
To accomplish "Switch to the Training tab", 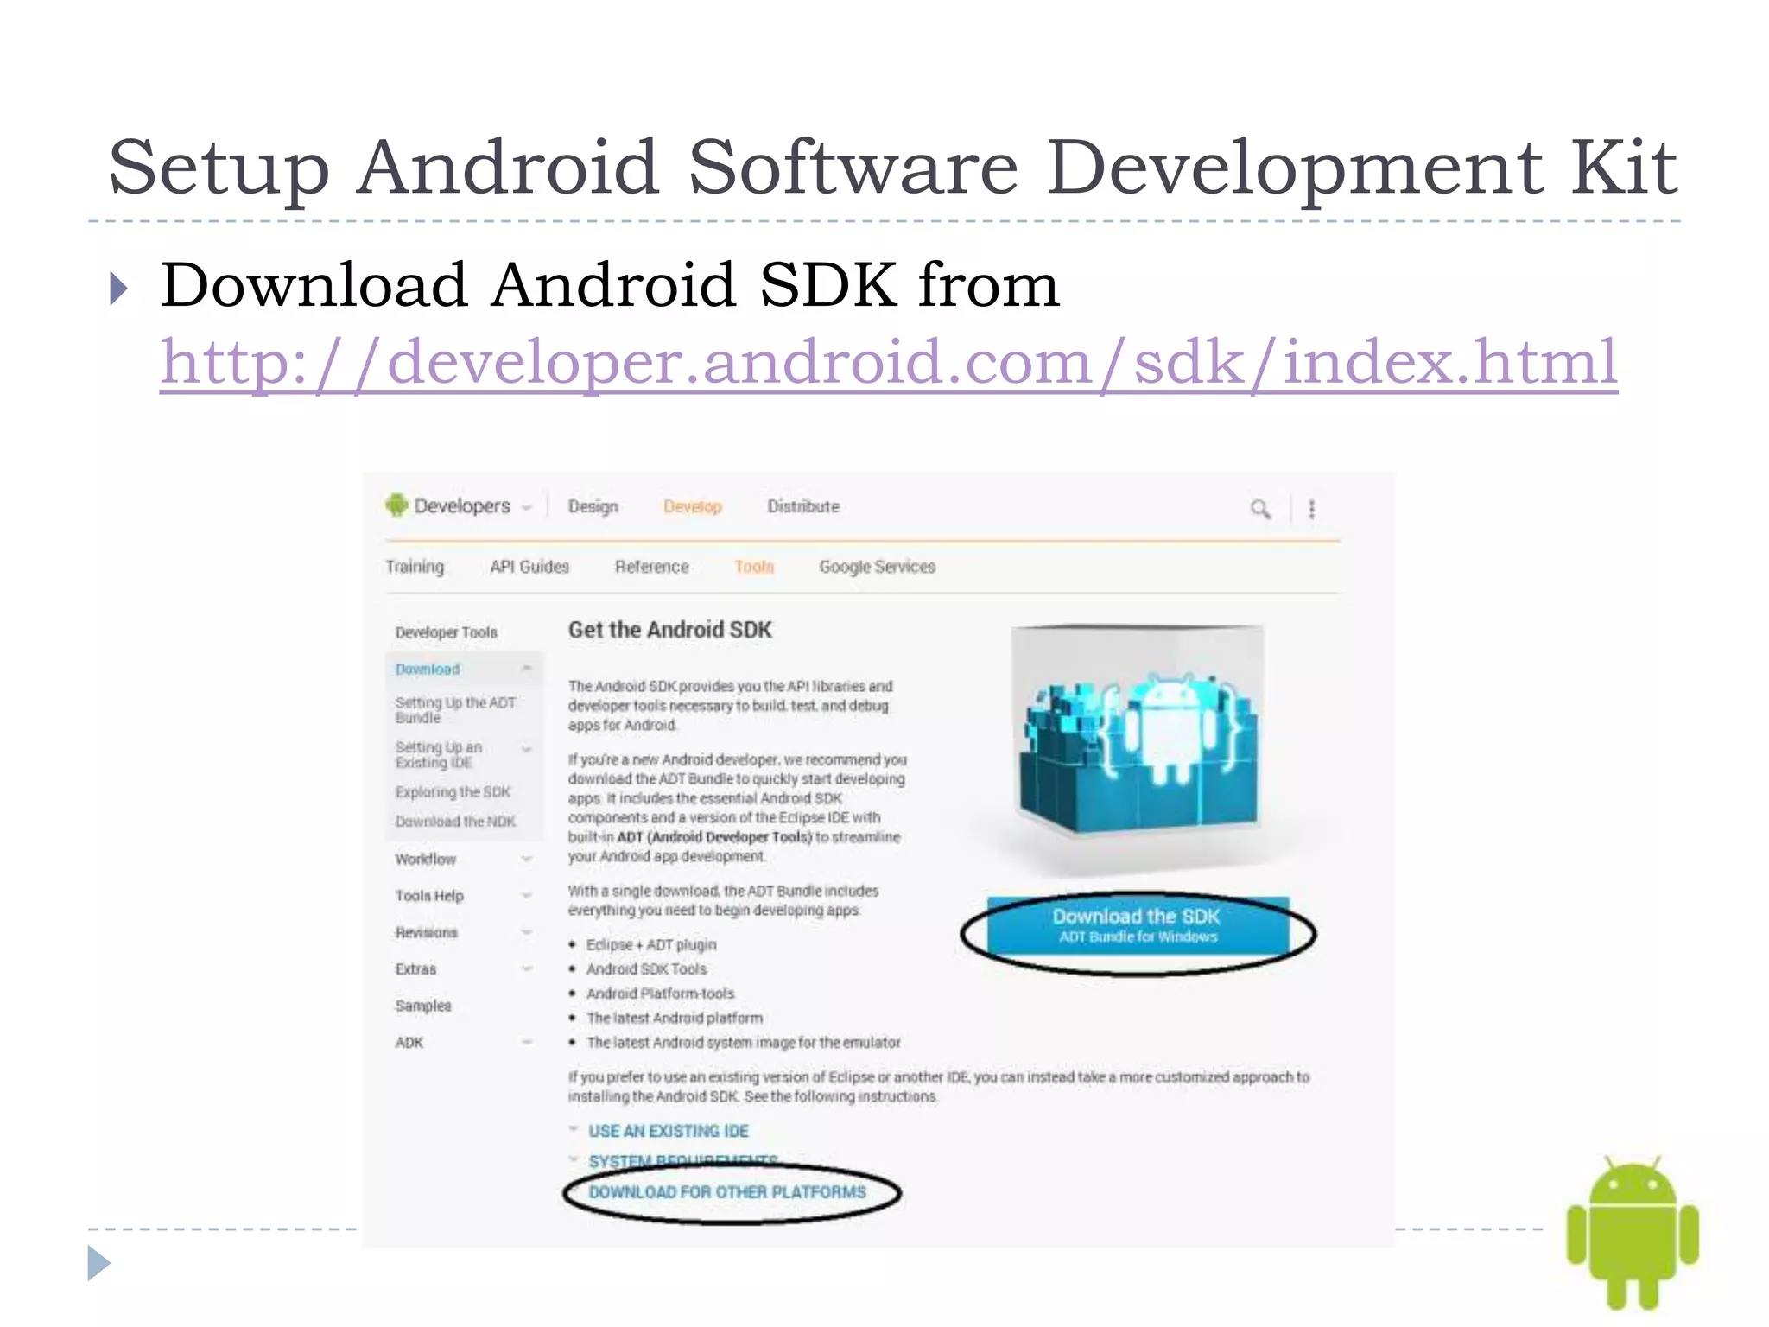I will (415, 567).
